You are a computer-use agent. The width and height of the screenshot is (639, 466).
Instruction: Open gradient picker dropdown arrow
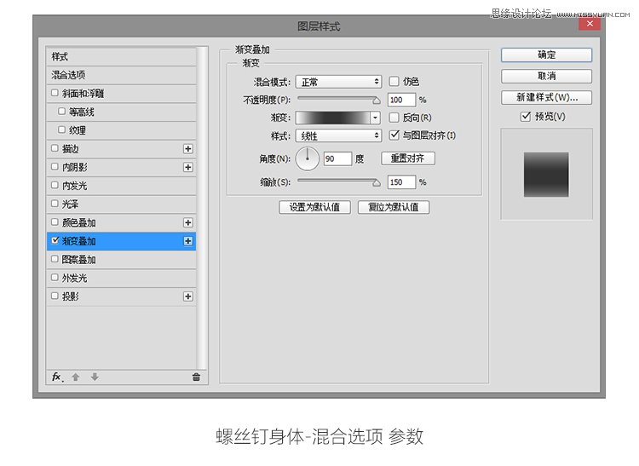tap(376, 118)
